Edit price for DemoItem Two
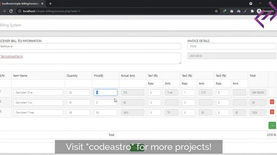The width and height of the screenshot is (277, 155). 106,102
